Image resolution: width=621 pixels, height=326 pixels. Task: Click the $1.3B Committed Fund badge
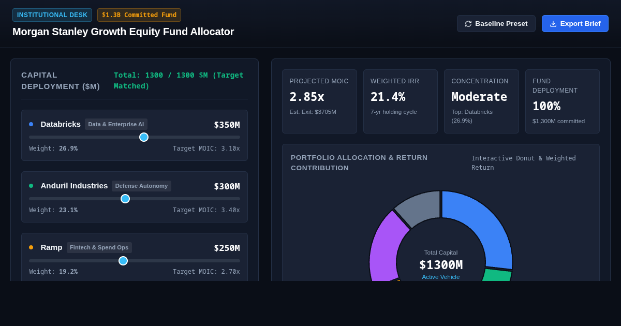[x=139, y=15]
